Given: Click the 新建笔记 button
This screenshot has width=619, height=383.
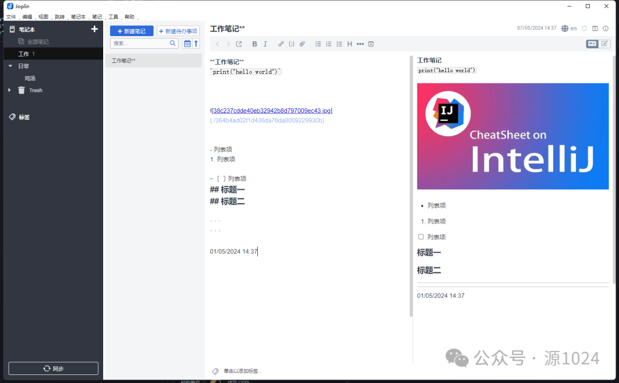Looking at the screenshot, I should (x=131, y=31).
